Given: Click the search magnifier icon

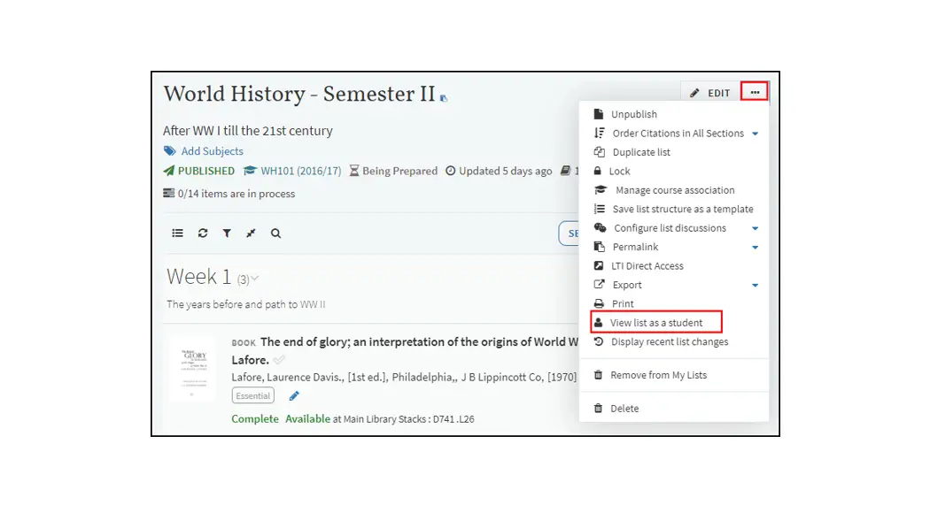Looking at the screenshot, I should pyautogui.click(x=275, y=233).
